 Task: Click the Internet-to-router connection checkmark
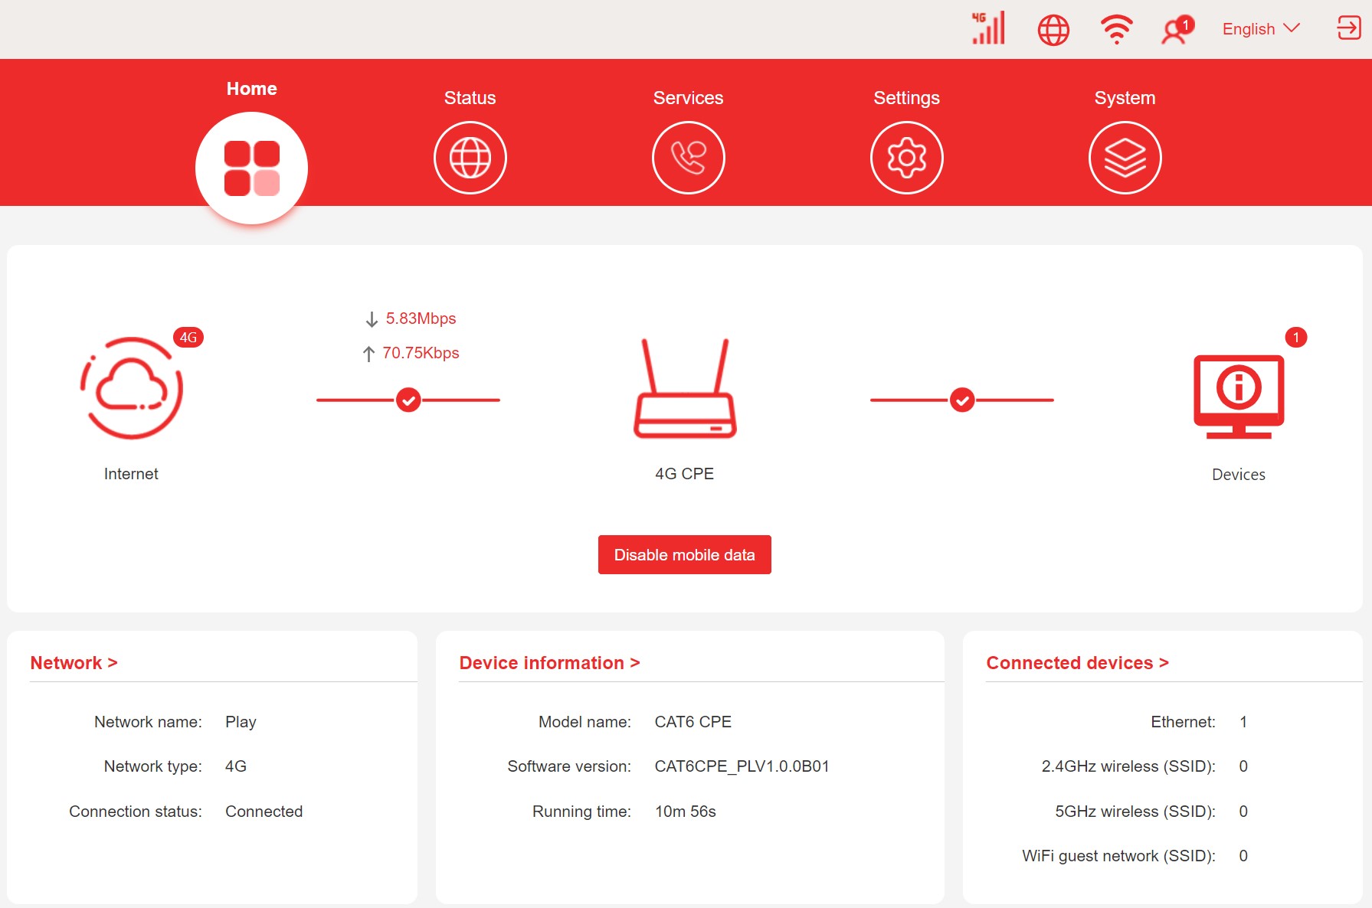[x=408, y=400]
